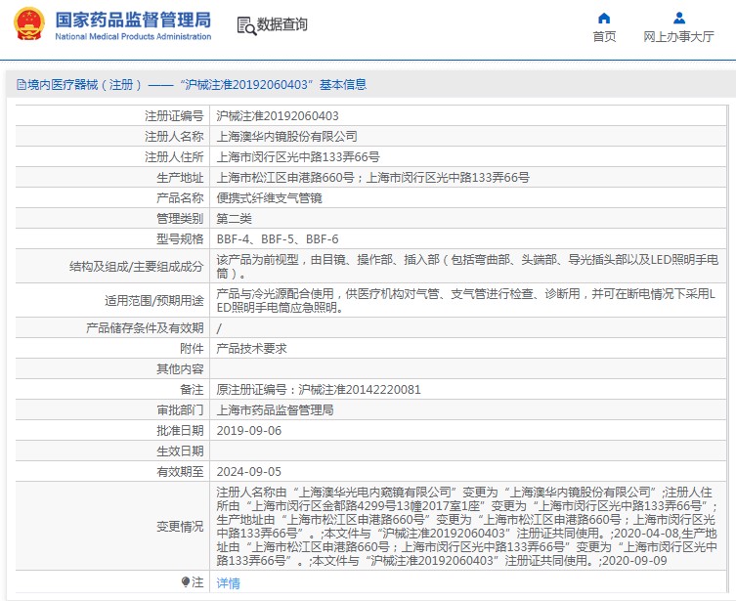Click 产品技术要求 attachment value
Screen dimensions: 736x601
(251, 349)
